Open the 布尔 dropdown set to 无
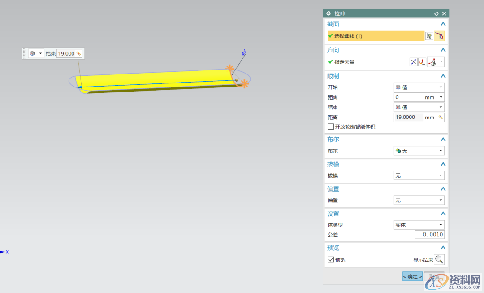 click(419, 151)
